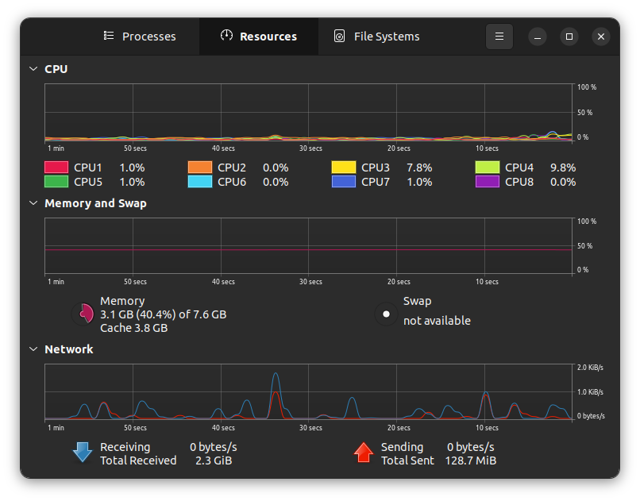This screenshot has width=640, height=501.
Task: Collapse the Memory and Swap section
Action: coord(33,203)
